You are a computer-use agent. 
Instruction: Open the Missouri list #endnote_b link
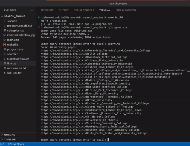tap(105, 77)
